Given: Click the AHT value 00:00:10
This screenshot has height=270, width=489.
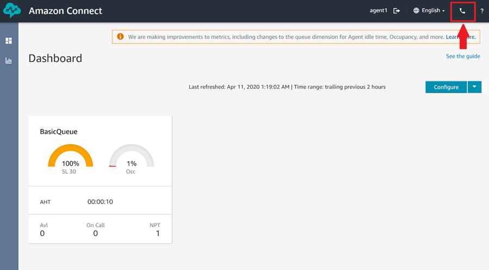Looking at the screenshot, I should pyautogui.click(x=100, y=202).
